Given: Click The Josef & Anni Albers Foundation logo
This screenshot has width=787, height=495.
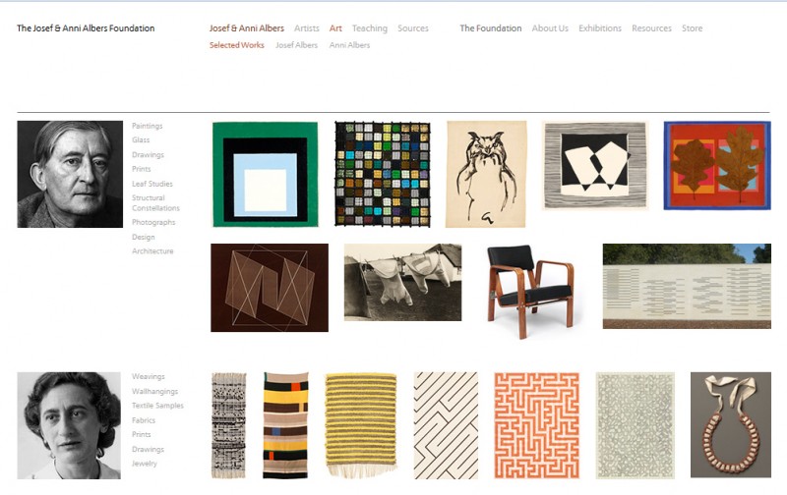Looking at the screenshot, I should pos(86,28).
